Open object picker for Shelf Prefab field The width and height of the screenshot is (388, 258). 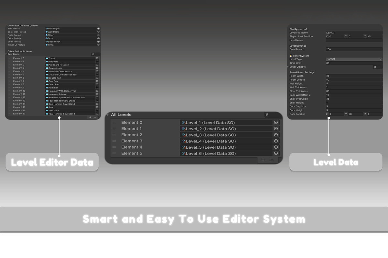click(98, 42)
